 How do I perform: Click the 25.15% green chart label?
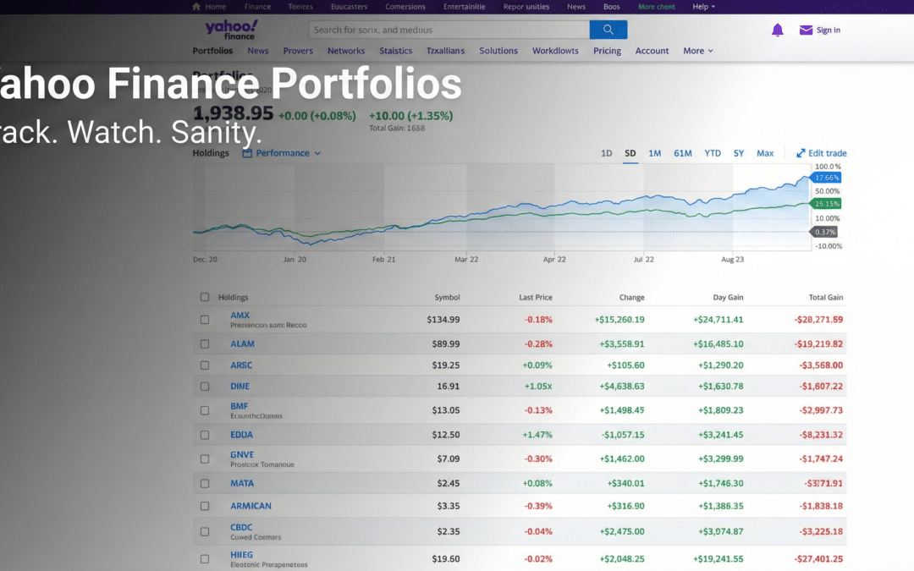point(826,204)
